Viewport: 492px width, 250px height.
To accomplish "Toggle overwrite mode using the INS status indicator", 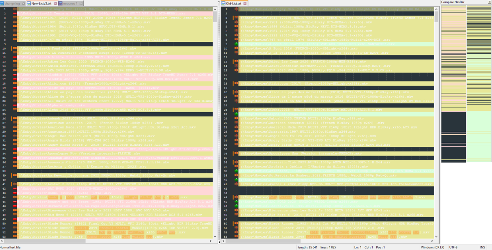I will pos(482,247).
